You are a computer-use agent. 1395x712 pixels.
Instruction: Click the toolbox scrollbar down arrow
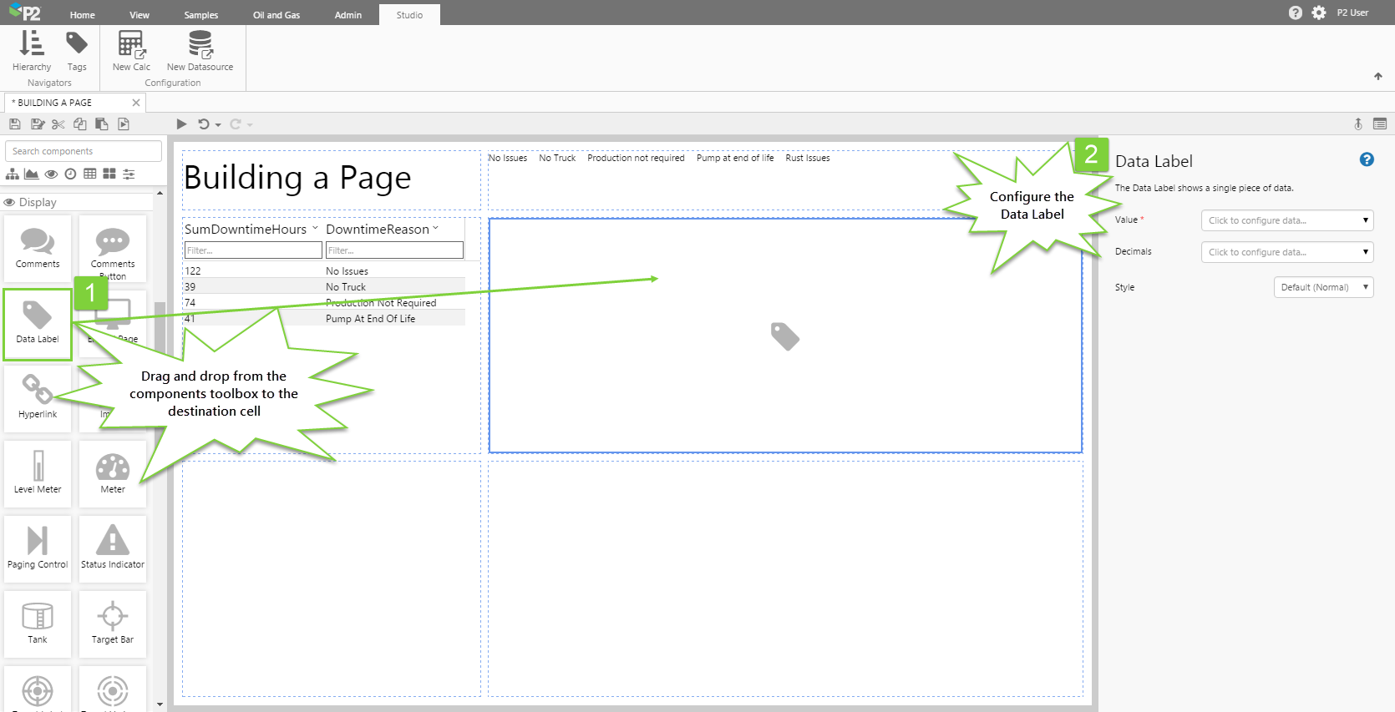160,704
